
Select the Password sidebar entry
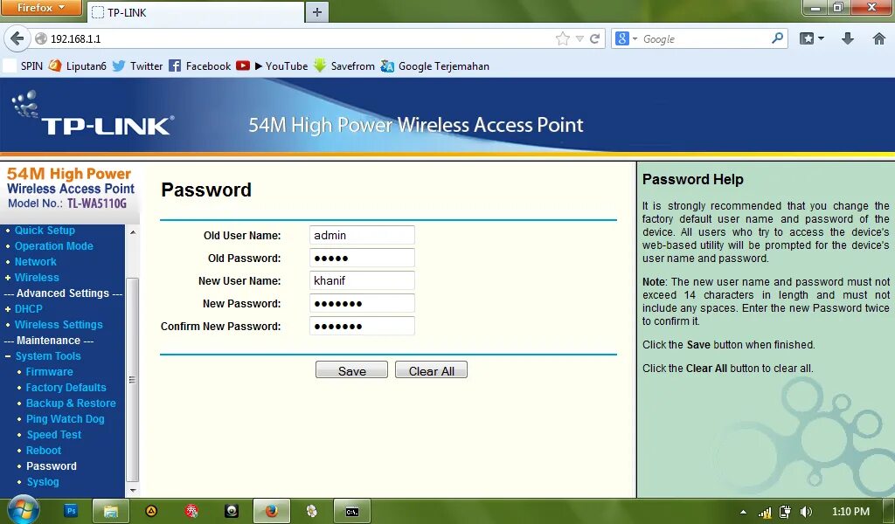tap(52, 465)
